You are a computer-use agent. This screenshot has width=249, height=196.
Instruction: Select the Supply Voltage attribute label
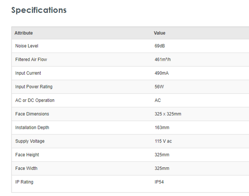pyautogui.click(x=30, y=141)
